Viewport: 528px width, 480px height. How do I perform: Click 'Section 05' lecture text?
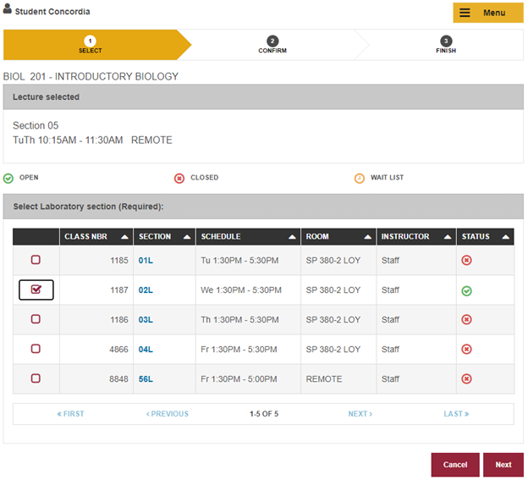click(x=36, y=125)
